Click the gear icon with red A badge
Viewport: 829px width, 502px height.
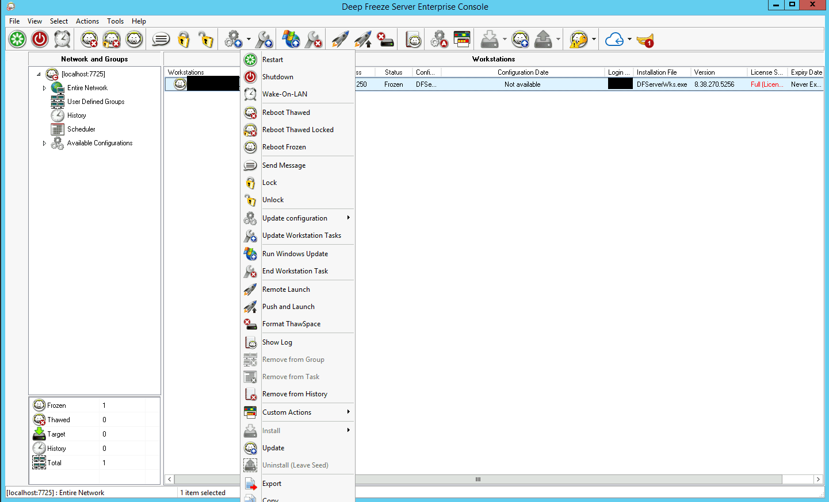439,39
